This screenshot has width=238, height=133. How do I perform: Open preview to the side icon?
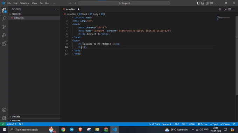[x=225, y=9]
